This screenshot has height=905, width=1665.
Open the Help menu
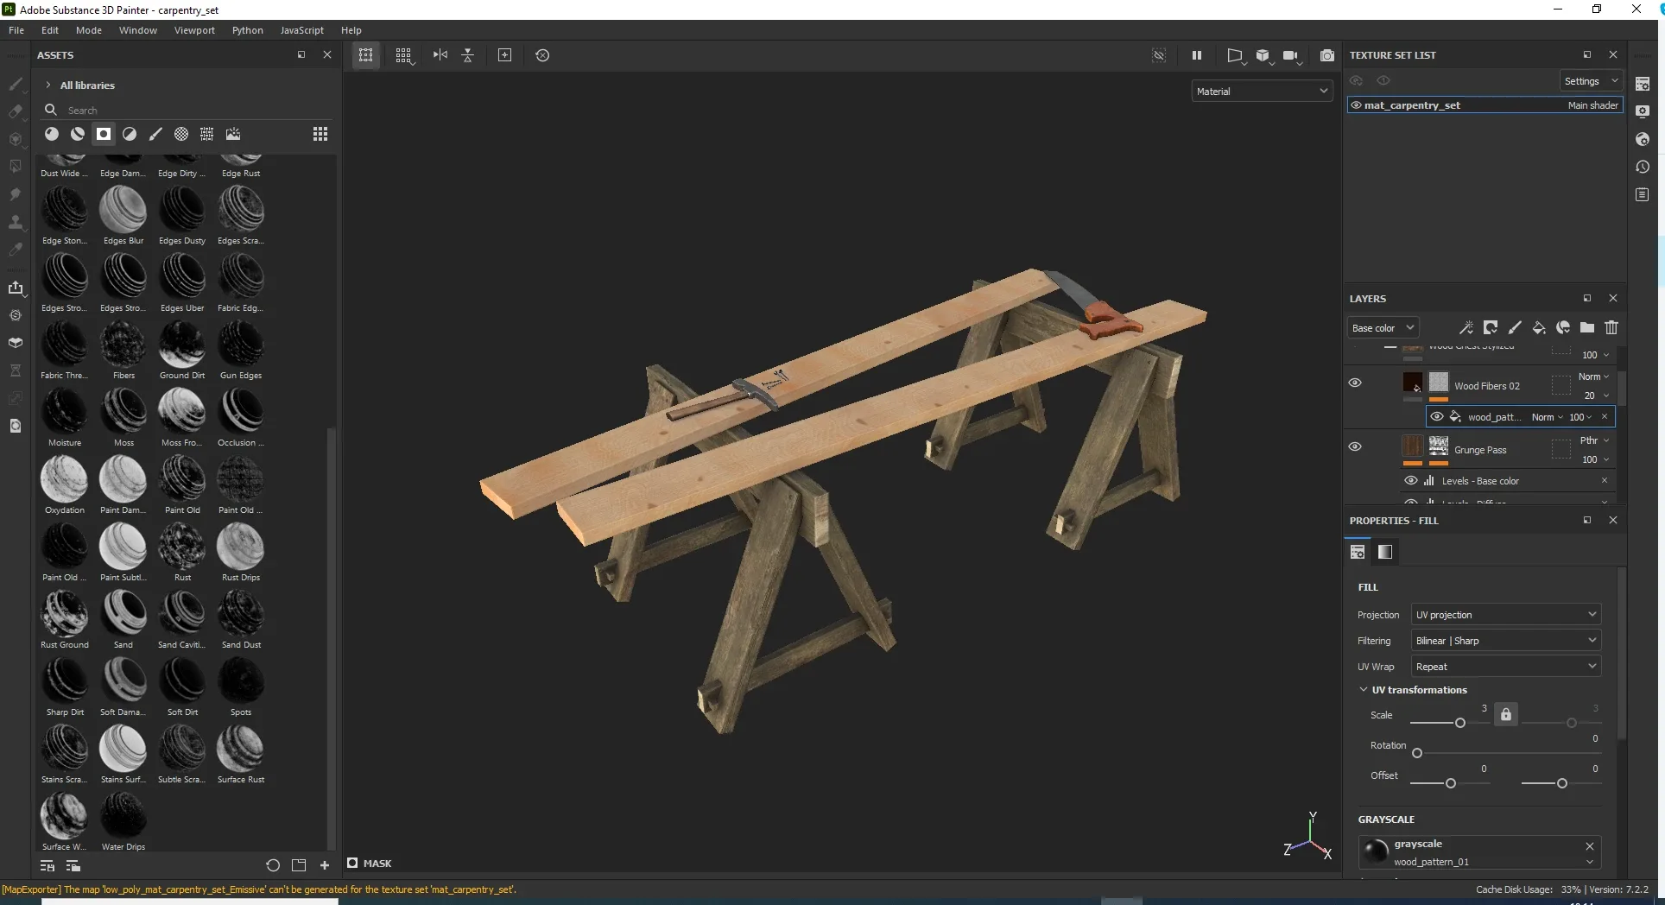click(351, 29)
